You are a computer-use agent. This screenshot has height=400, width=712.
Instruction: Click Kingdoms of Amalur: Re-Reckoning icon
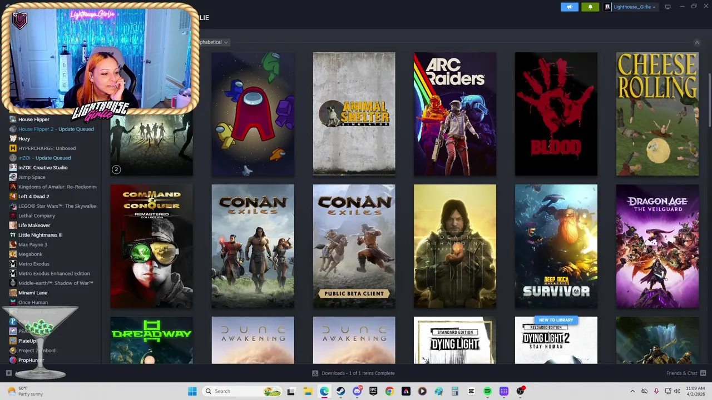coord(13,187)
